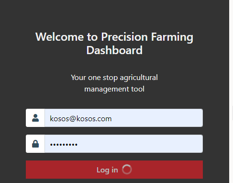Click the word "Farming" in the heading
Image resolution: width=233 pixels, height=183 pixels.
click(x=172, y=37)
